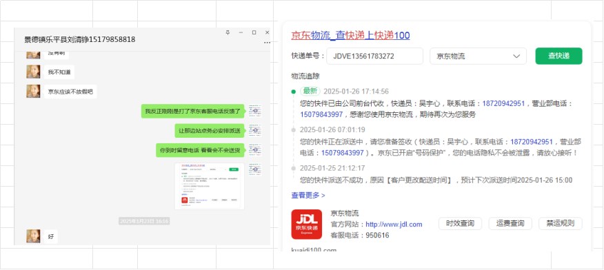Maximize the chat window

pos(254,32)
